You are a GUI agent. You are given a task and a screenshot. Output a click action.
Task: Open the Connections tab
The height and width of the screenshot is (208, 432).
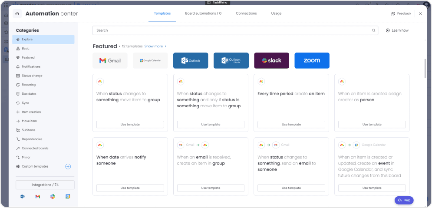click(246, 13)
